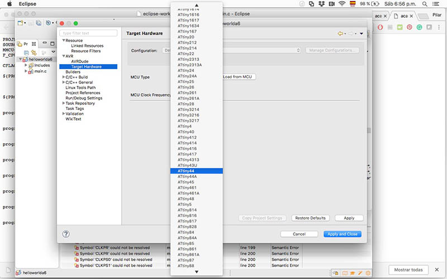Click the Cancel button

pos(299,234)
